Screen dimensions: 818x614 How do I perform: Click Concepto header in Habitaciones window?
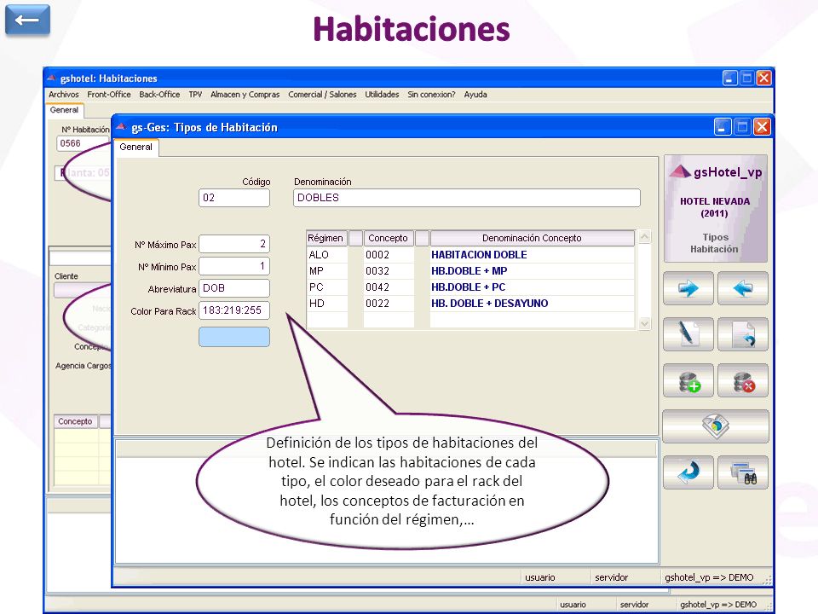(x=75, y=421)
